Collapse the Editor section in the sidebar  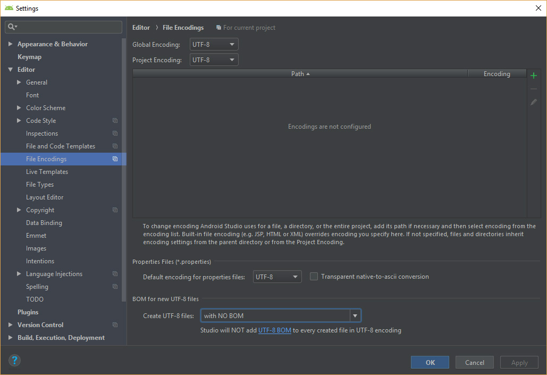[11, 69]
